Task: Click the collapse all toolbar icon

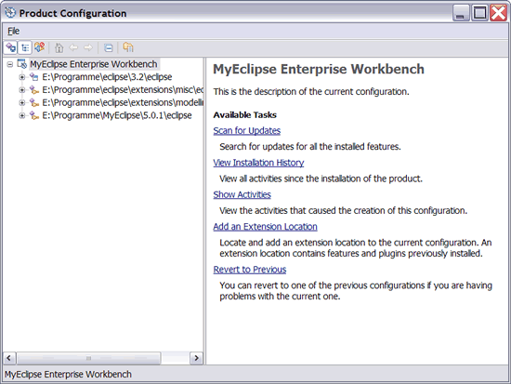Action: [108, 48]
